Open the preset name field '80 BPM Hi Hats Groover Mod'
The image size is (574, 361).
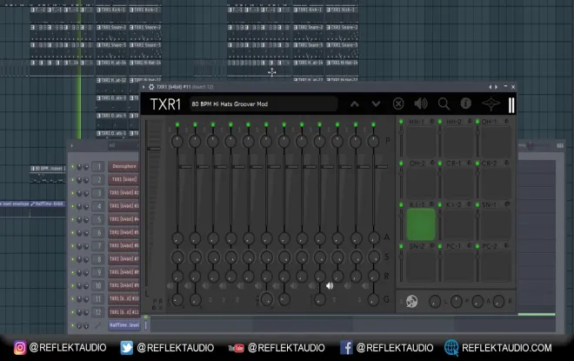[x=263, y=104]
